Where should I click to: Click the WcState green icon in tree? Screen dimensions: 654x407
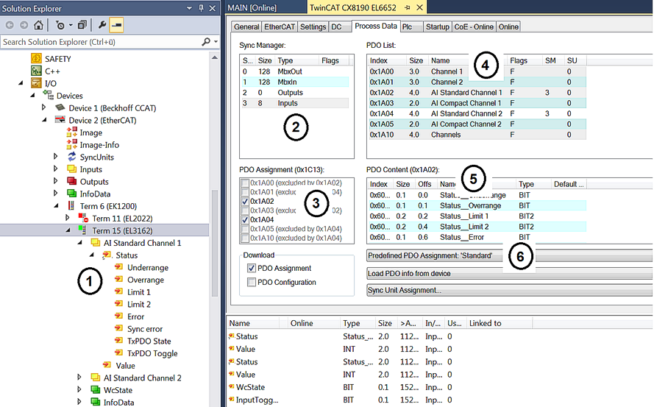point(95,390)
